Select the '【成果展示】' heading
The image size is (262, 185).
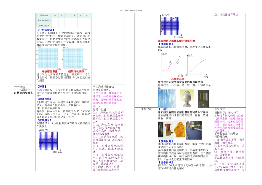pos(44,120)
